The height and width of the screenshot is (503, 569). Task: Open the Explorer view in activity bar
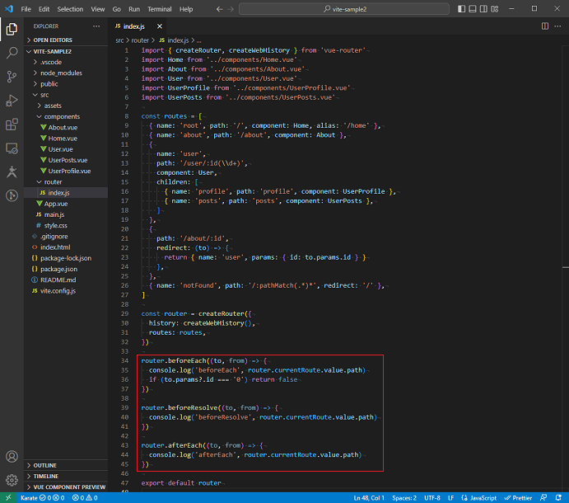(x=12, y=29)
